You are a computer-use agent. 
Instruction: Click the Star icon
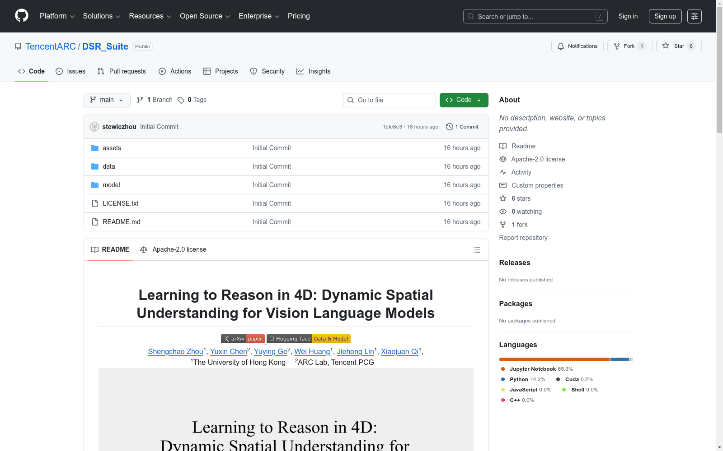point(666,46)
